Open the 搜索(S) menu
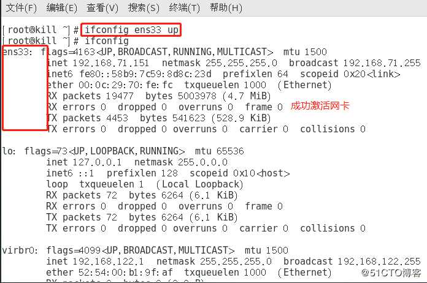427x283 pixels. coord(144,7)
